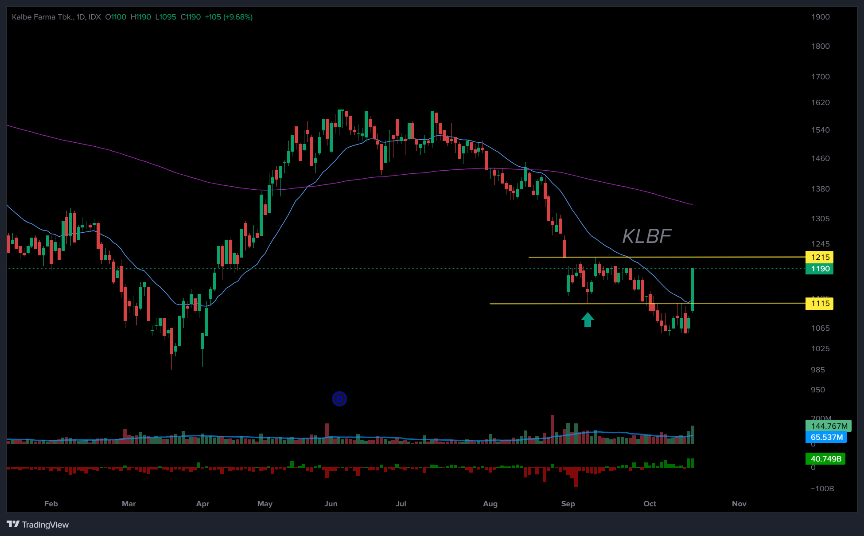Click the 950 price axis label
Viewport: 864px width, 536px height.
[818, 390]
